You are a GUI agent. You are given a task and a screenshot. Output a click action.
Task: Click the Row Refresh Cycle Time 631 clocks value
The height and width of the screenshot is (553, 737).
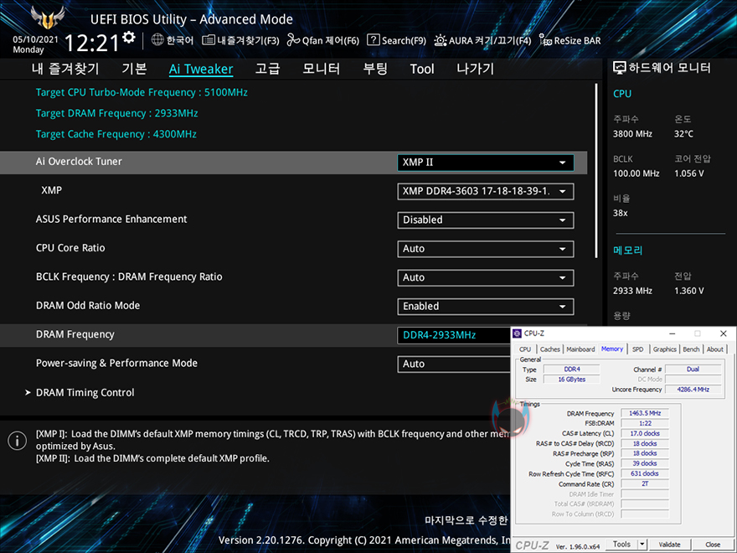click(645, 473)
